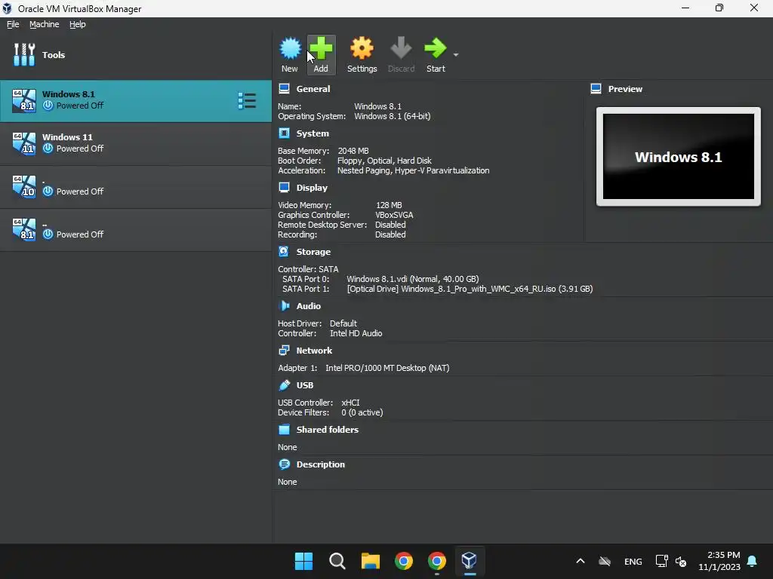
Task: Open Display settings via its header
Action: point(312,188)
